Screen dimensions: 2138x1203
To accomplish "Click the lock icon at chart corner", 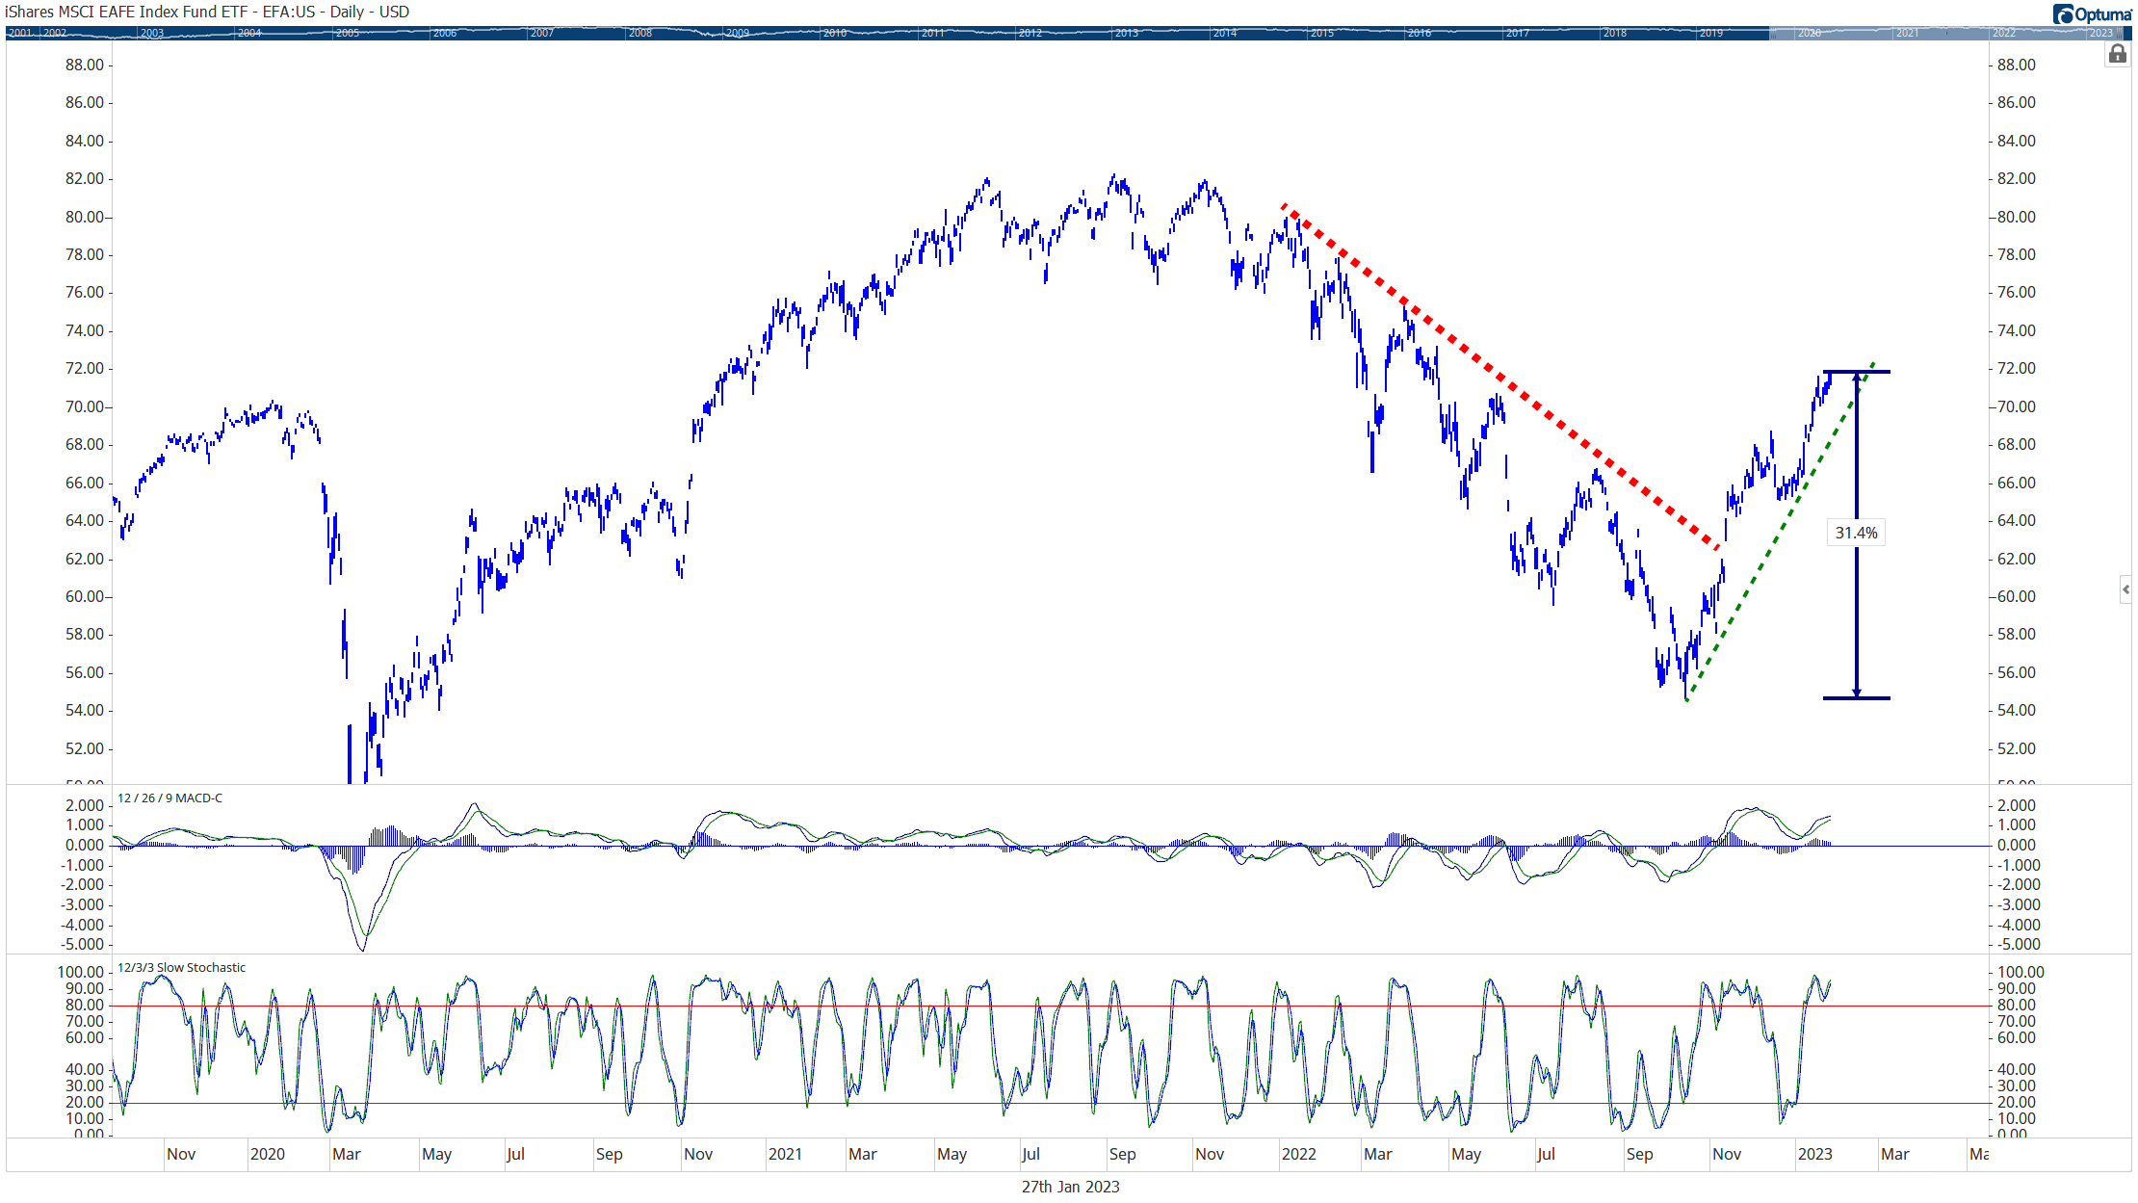I will pyautogui.click(x=2117, y=54).
